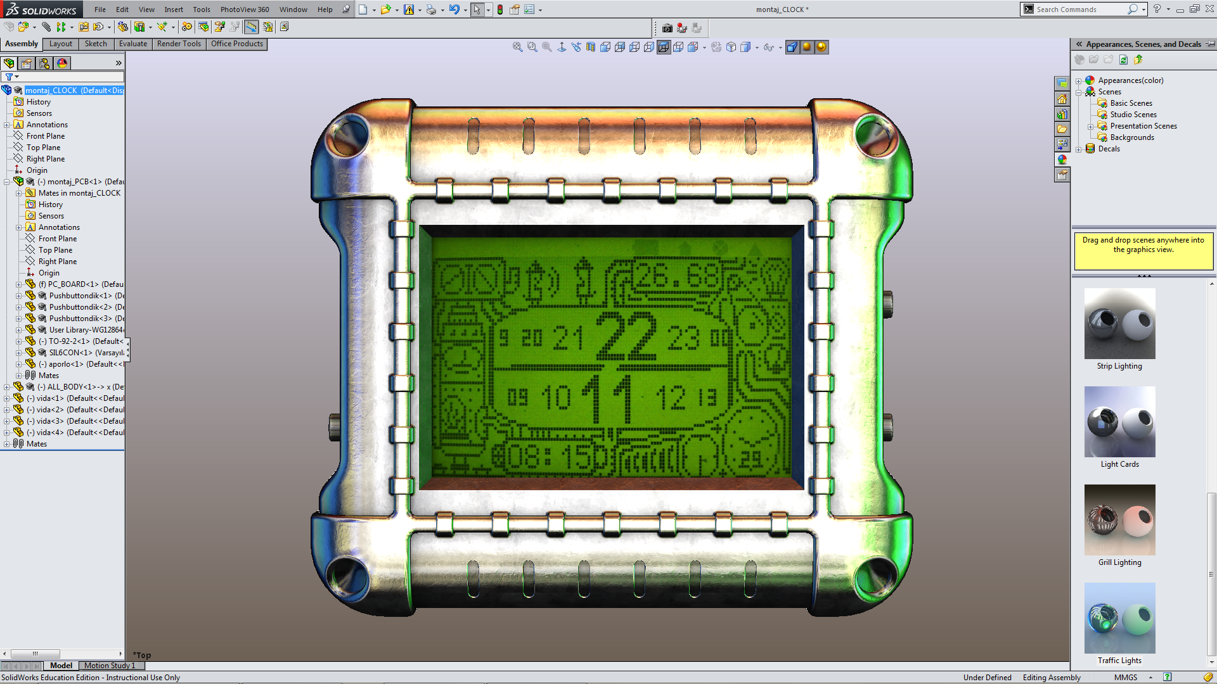Select Basic Scenes folder
This screenshot has width=1217, height=684.
(x=1131, y=103)
